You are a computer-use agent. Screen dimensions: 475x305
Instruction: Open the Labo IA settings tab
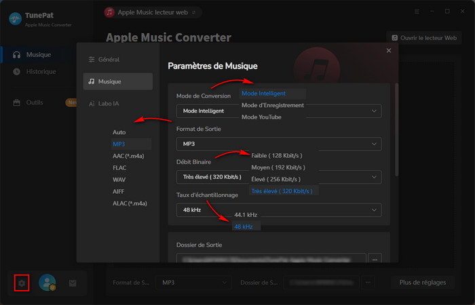(x=117, y=104)
